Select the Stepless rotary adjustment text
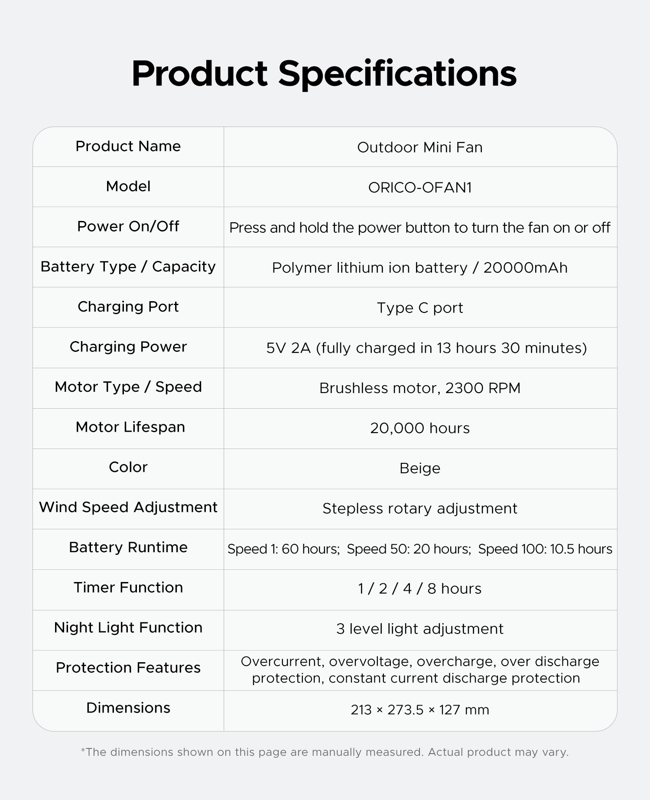 click(x=420, y=508)
